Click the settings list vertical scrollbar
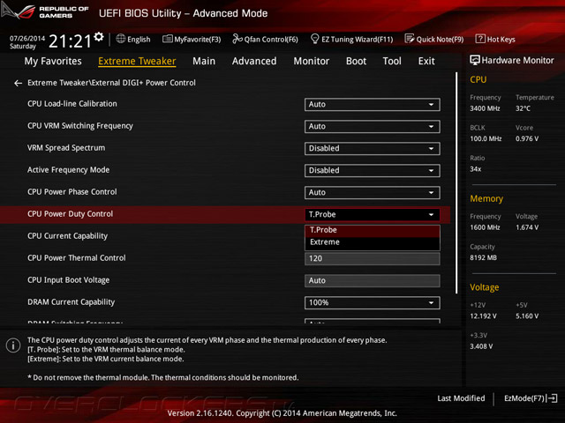 point(456,182)
